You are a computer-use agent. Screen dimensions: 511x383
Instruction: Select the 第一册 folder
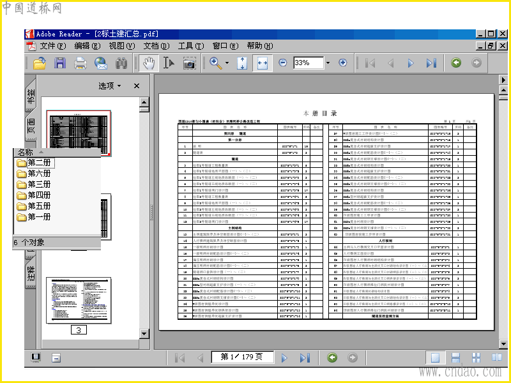pos(34,216)
